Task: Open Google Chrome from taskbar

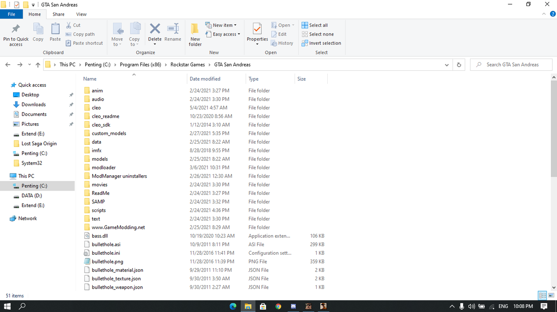Action: [278, 306]
